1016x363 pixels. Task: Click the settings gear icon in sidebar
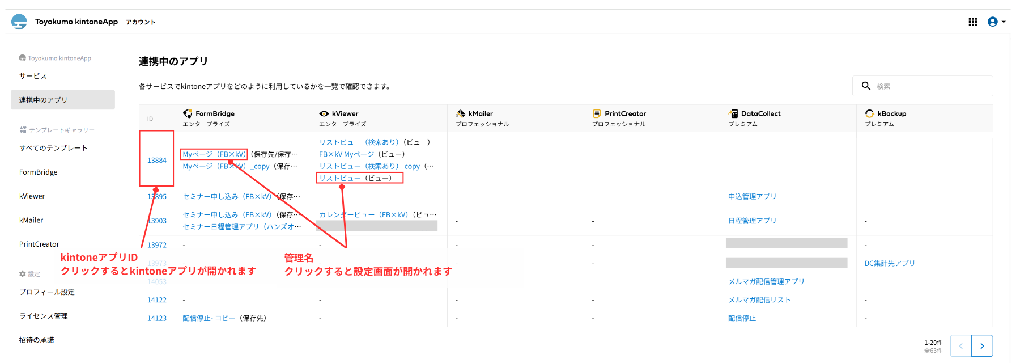click(x=23, y=274)
